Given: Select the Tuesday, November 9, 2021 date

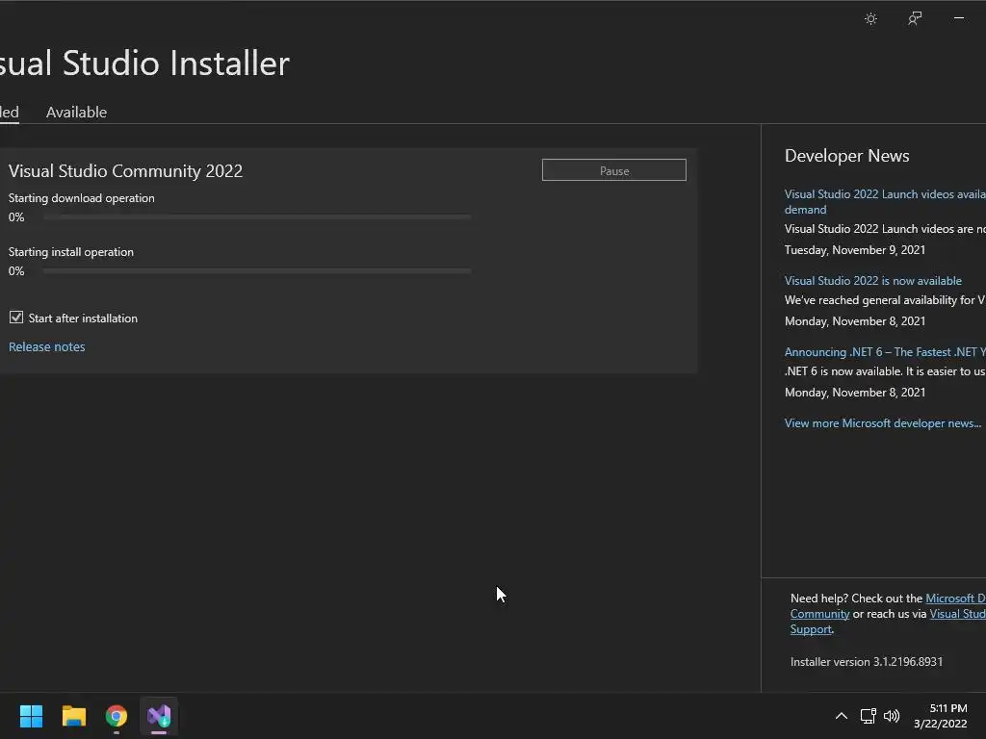Looking at the screenshot, I should tap(855, 250).
